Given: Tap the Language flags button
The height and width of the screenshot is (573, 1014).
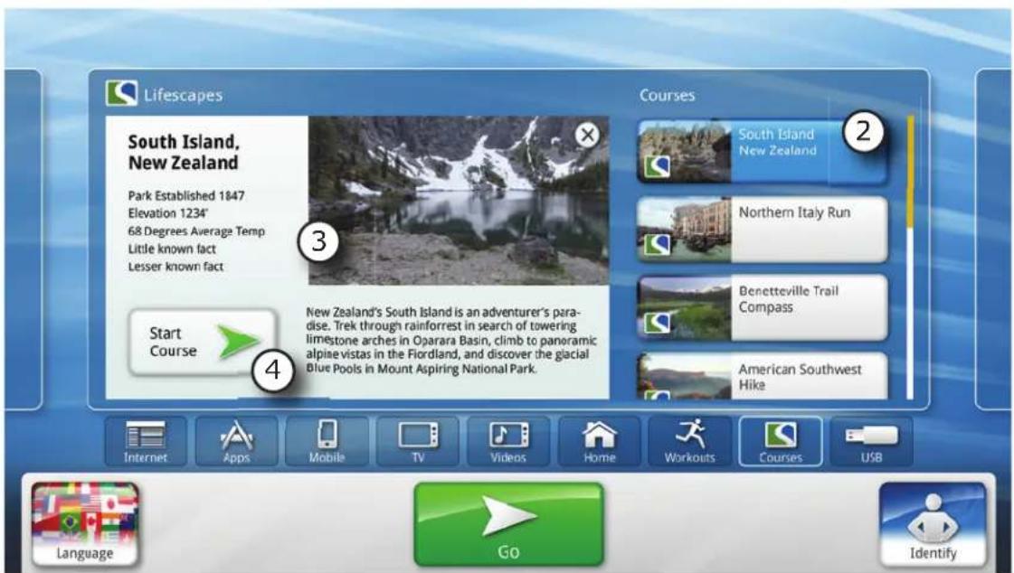Looking at the screenshot, I should click(x=85, y=524).
